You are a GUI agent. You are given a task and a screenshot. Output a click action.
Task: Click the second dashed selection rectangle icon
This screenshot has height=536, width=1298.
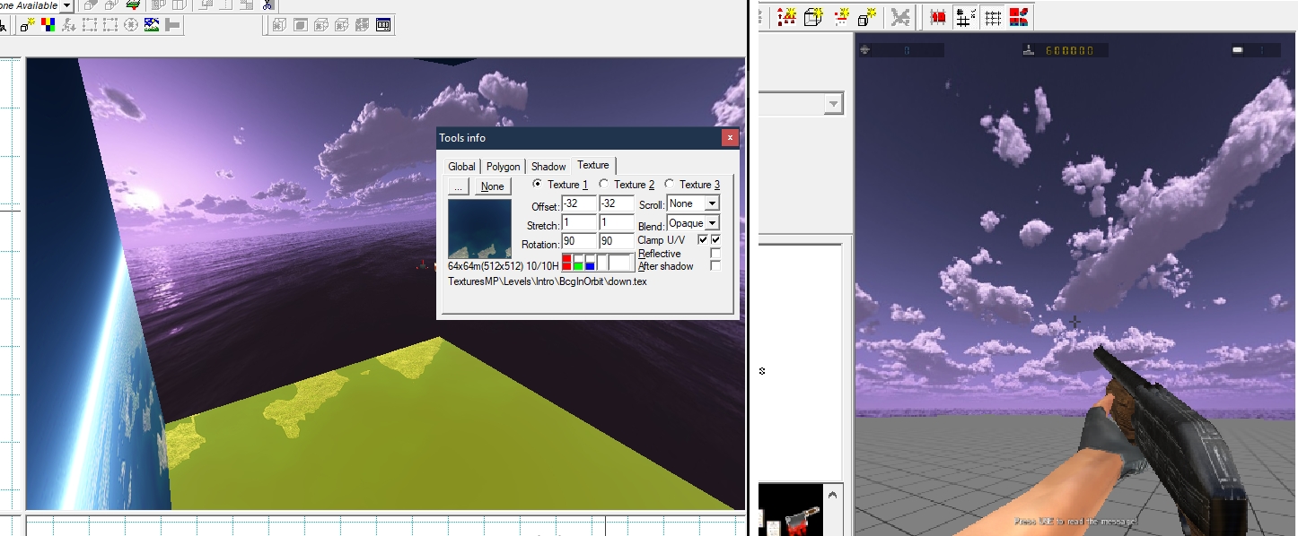tap(110, 25)
